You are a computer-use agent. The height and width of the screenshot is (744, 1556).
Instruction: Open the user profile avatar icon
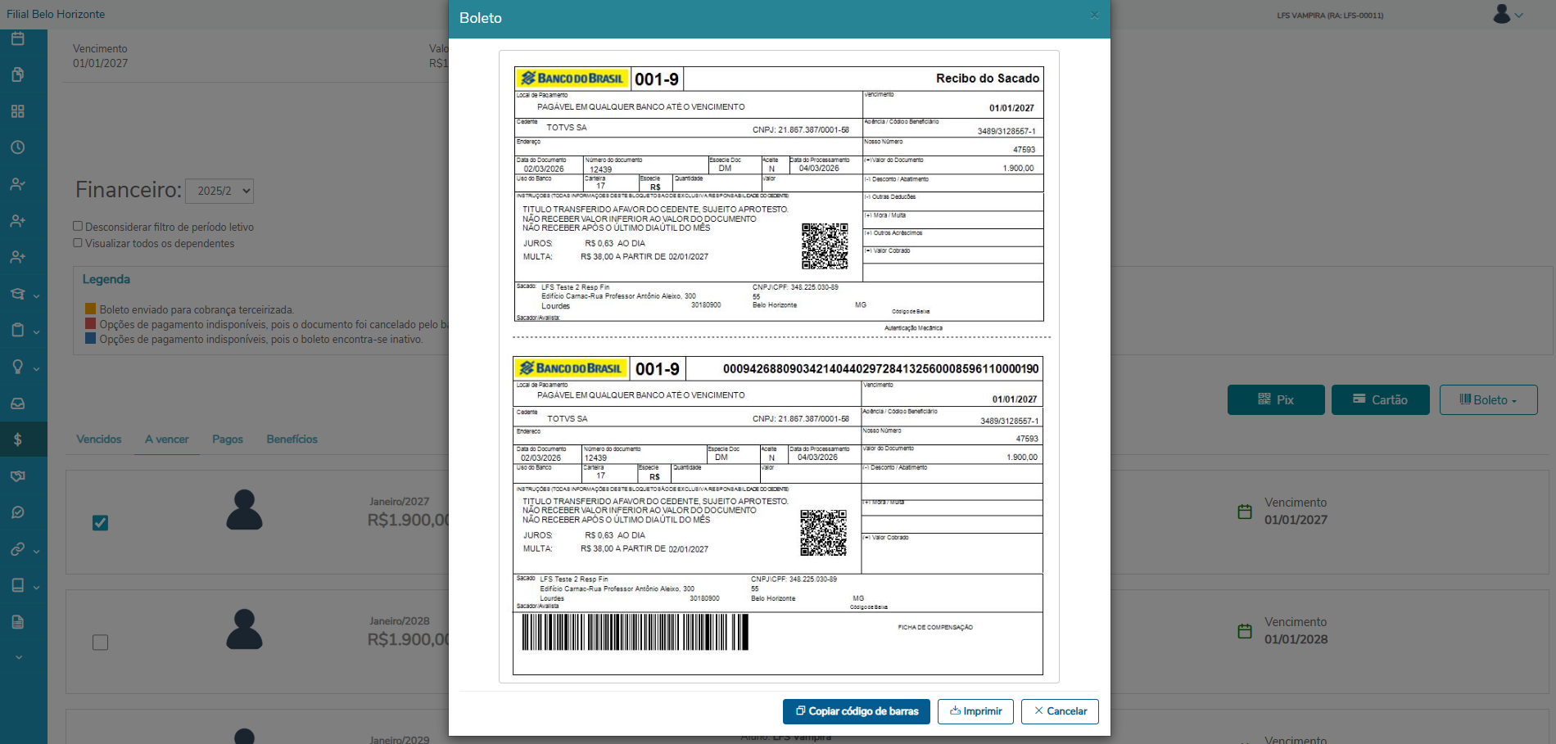click(x=1502, y=14)
